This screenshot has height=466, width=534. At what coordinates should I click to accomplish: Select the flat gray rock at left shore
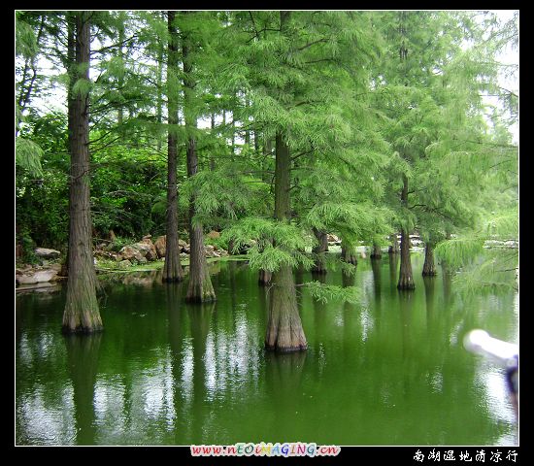click(37, 277)
